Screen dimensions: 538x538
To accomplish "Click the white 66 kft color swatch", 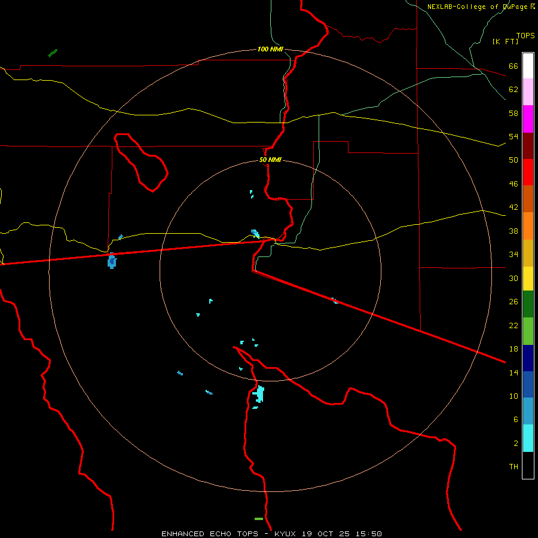I will click(x=528, y=66).
